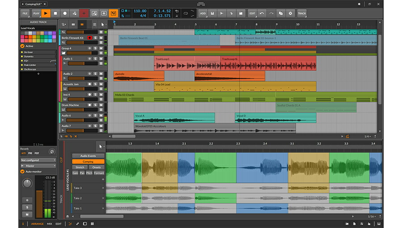The width and height of the screenshot is (402, 228).
Task: Toggle the metronome icon
Action: pyautogui.click(x=177, y=16)
